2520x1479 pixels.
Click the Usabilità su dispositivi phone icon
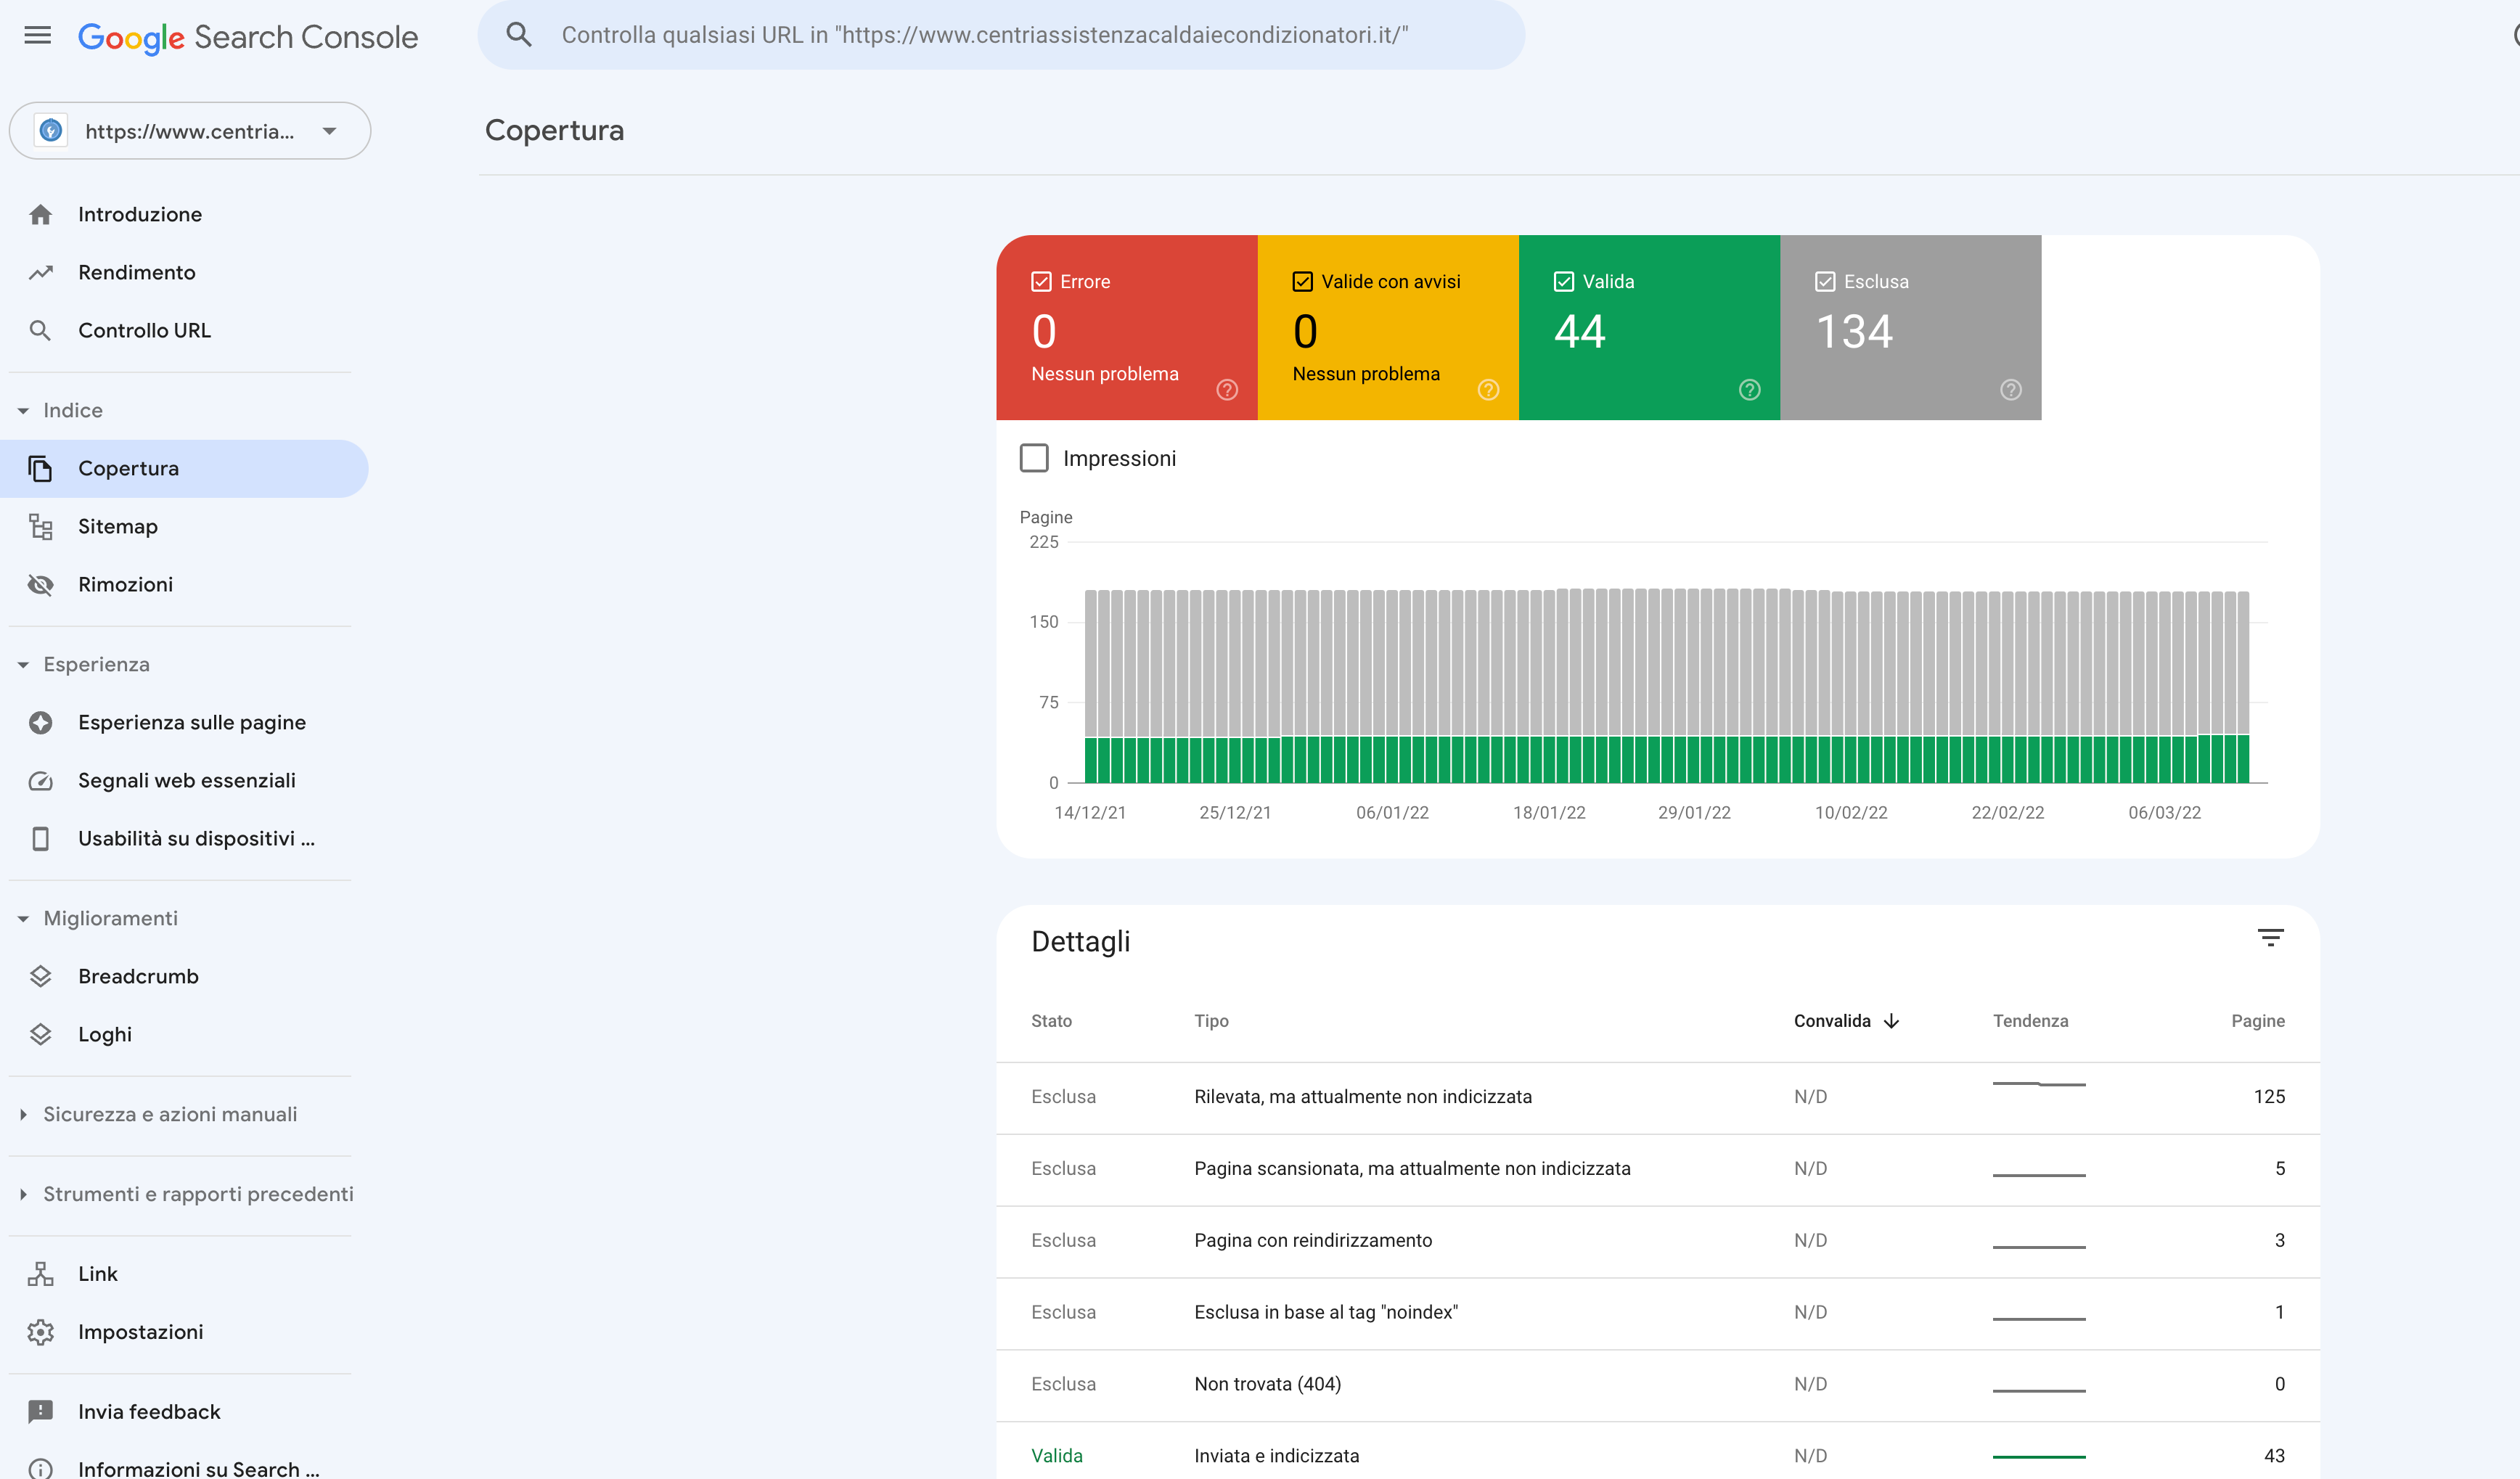[40, 838]
